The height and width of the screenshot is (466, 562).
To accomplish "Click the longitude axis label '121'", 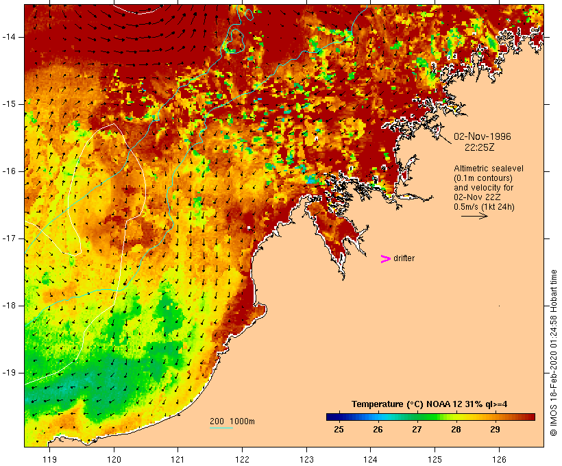I will 178,459.
